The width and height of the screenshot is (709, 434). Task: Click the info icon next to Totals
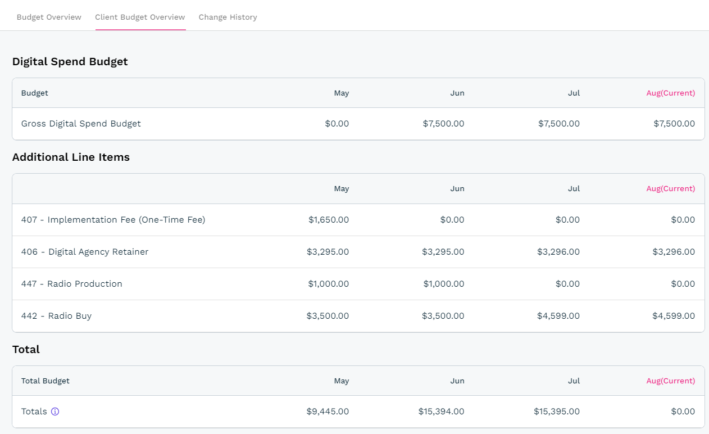tap(55, 412)
